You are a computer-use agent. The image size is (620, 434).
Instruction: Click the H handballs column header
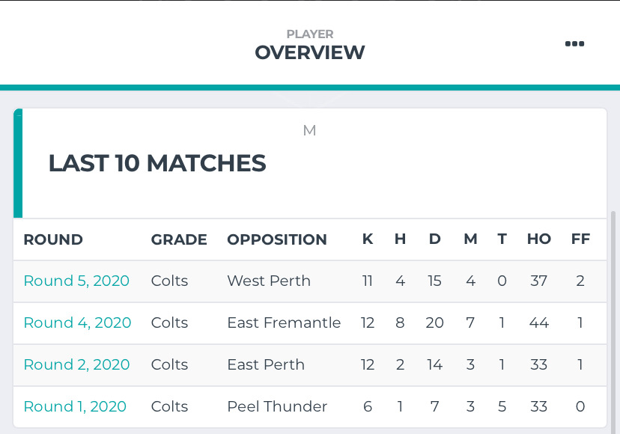[400, 239]
